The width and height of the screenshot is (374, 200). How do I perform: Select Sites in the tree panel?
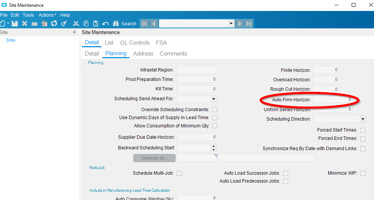pyautogui.click(x=11, y=40)
